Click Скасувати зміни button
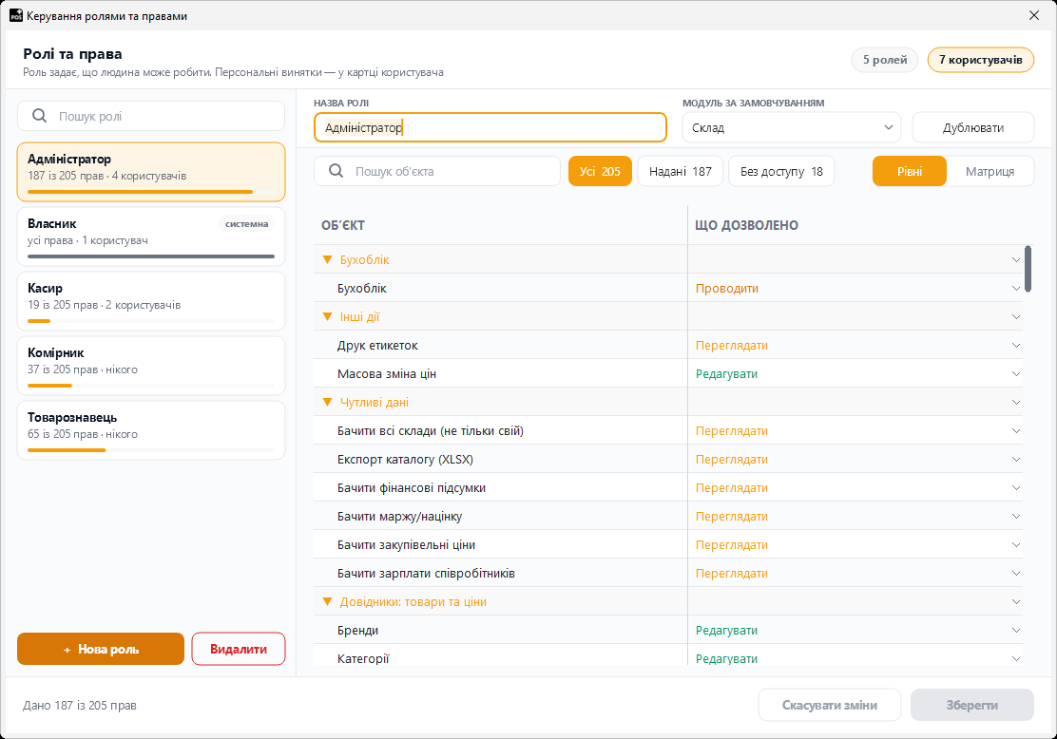Image resolution: width=1057 pixels, height=739 pixels. tap(829, 705)
